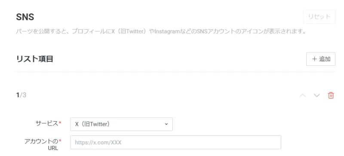344x156 pixels.
Task: Focus the アカウントのURL input field
Action: pyautogui.click(x=175, y=142)
